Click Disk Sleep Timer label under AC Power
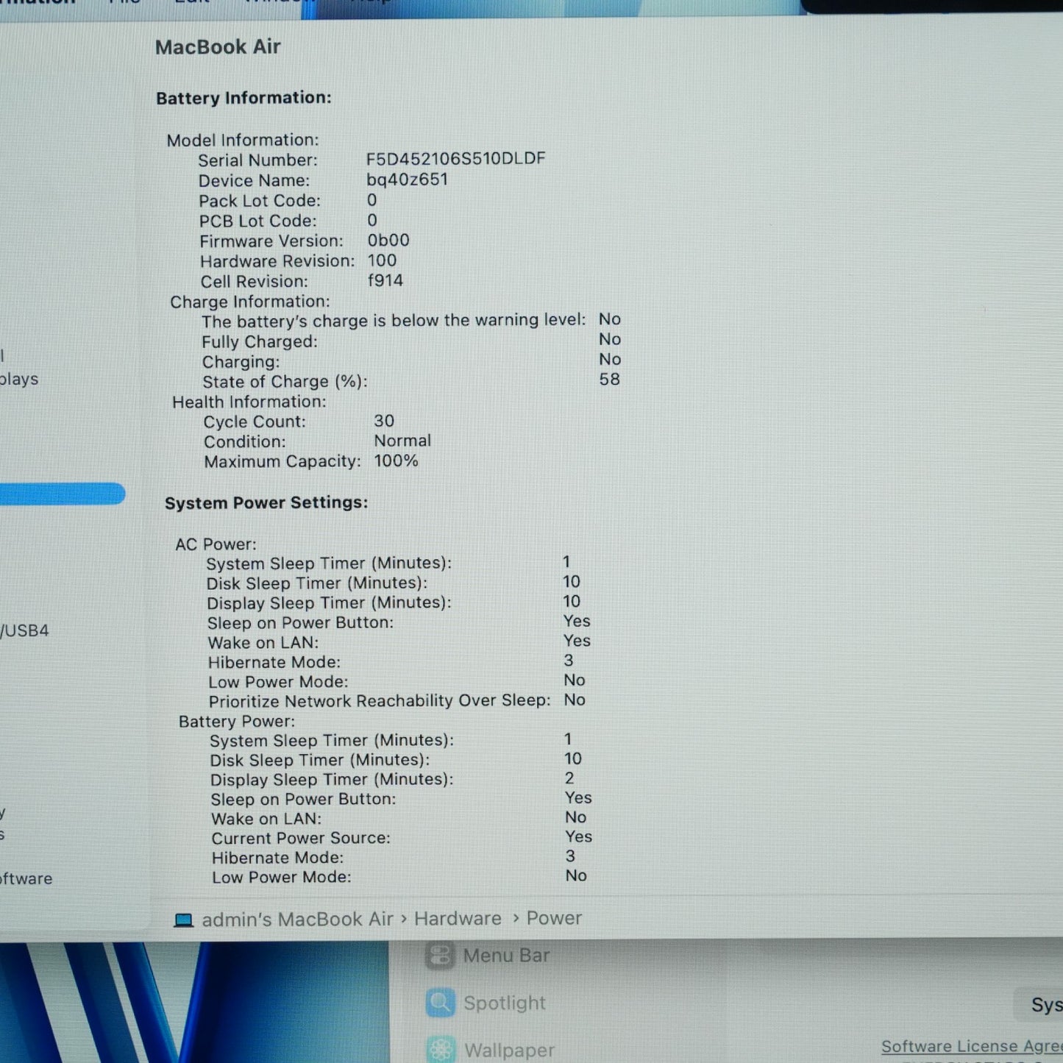The width and height of the screenshot is (1063, 1063). (x=317, y=583)
